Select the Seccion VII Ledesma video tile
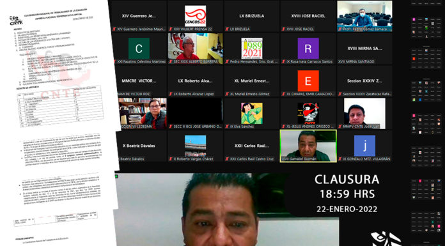Viewport: 445px width, 246px height. pyautogui.click(x=142, y=114)
